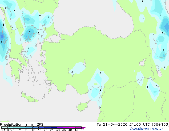Select the 10 mm blue legend swatch

tap(35, 128)
